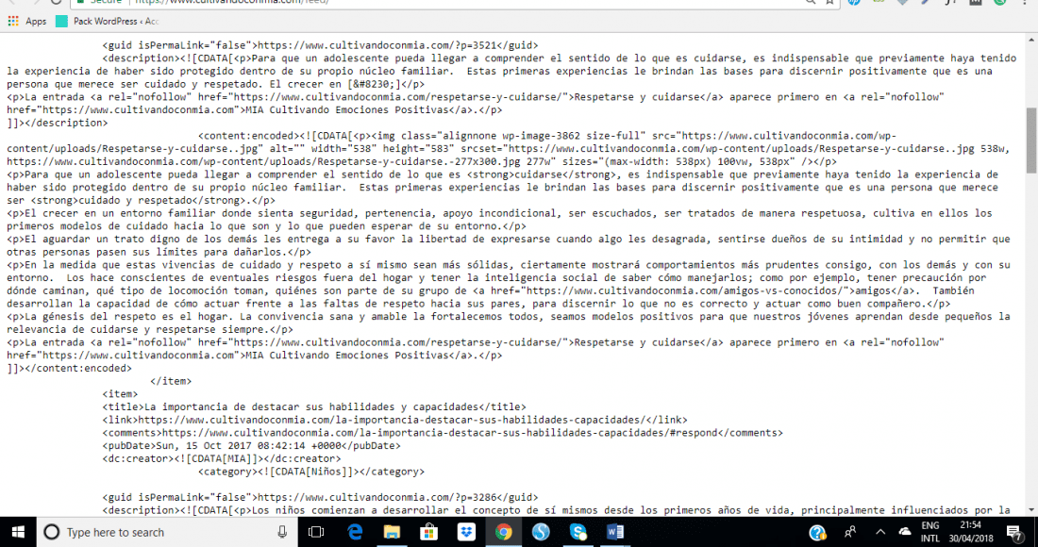The image size is (1038, 547).
Task: Click the opening <item> tag
Action: (x=120, y=394)
